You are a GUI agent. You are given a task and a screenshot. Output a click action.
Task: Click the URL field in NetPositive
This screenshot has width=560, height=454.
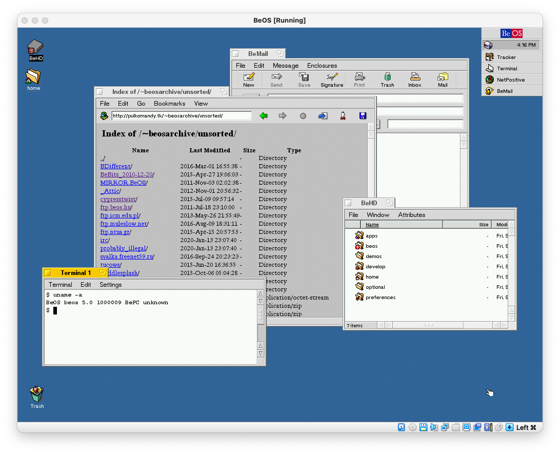tap(182, 116)
